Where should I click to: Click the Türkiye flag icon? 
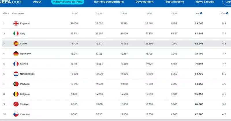pyautogui.click(x=16, y=104)
